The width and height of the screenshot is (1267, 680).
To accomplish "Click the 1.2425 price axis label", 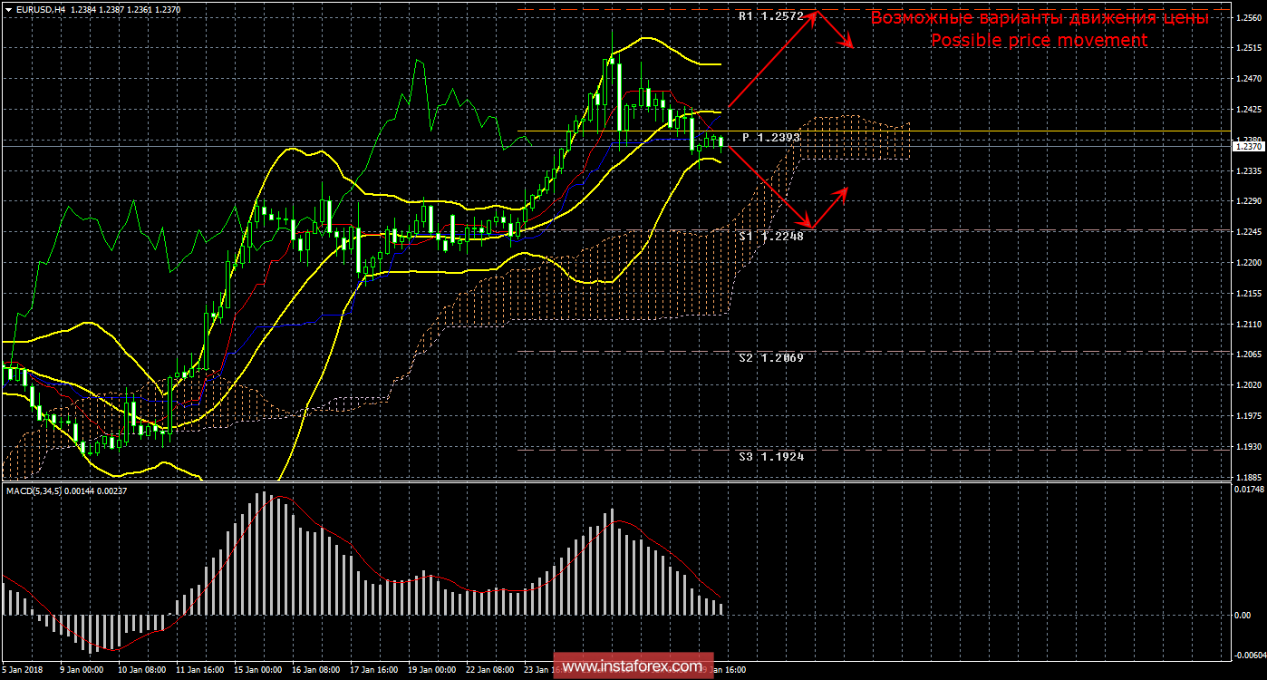I will (x=1248, y=110).
